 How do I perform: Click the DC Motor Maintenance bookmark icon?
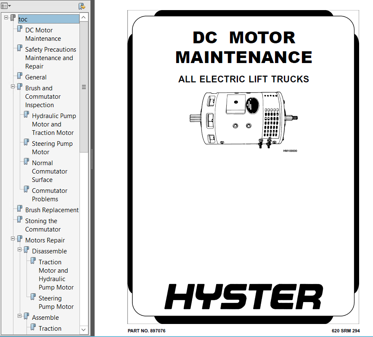20,29
